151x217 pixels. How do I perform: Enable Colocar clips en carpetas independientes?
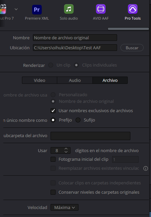[x=53, y=183]
